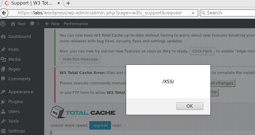Screen dimensions: 255x135
Task: Open the comments bubble in the admin bar
Action: (34, 24)
